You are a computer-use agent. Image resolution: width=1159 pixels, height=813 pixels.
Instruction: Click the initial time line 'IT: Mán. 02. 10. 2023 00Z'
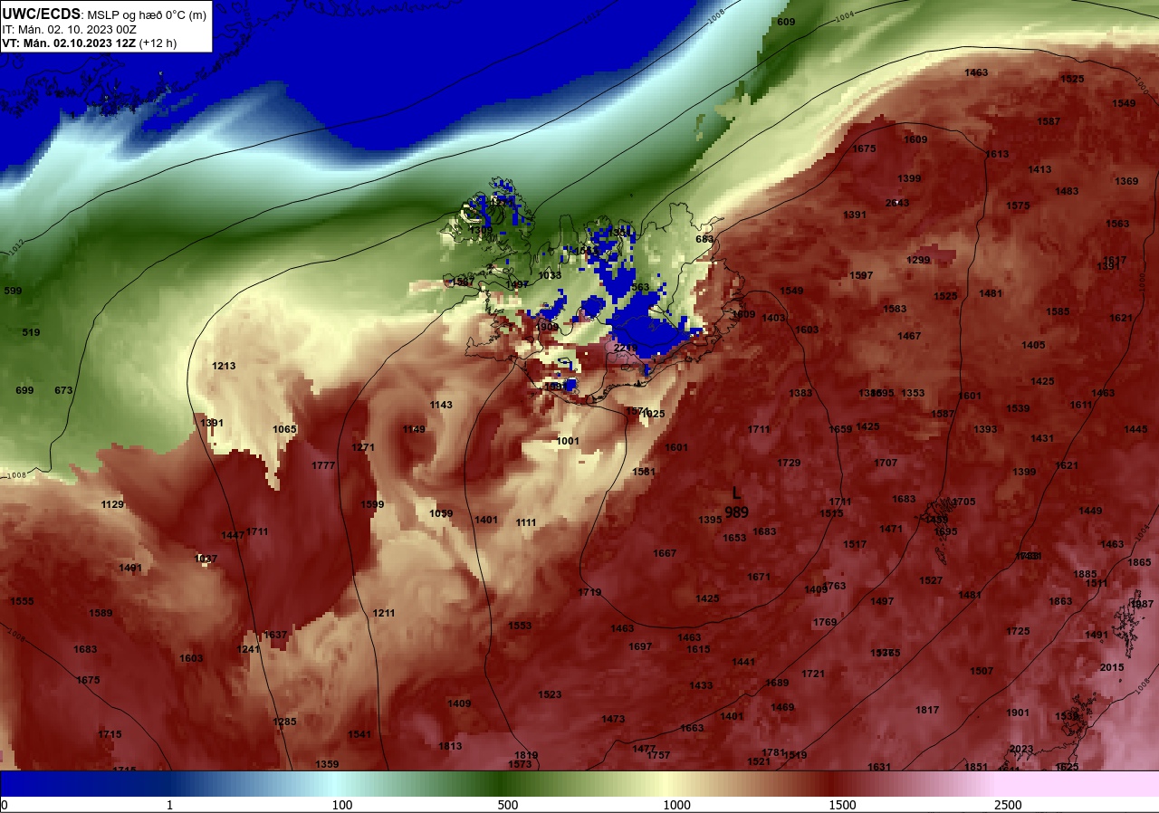click(x=69, y=29)
